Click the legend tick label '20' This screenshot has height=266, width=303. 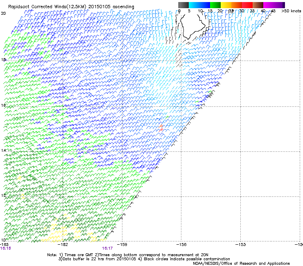point(220,11)
